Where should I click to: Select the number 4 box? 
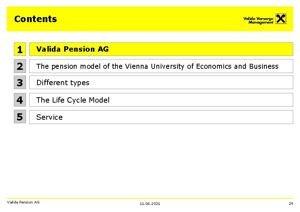[20, 100]
